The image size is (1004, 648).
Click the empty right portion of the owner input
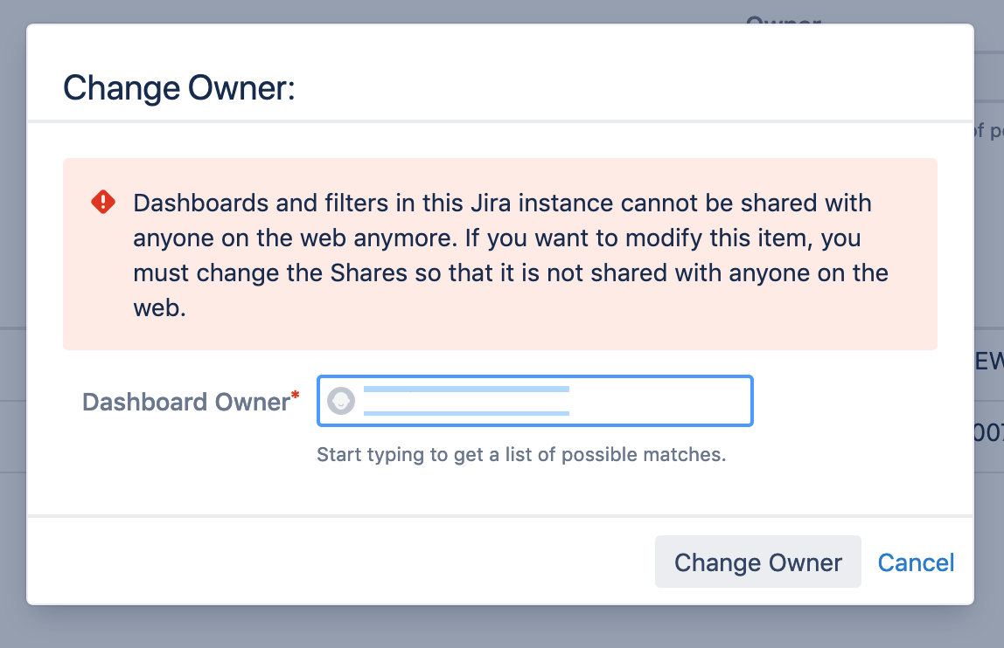click(659, 401)
